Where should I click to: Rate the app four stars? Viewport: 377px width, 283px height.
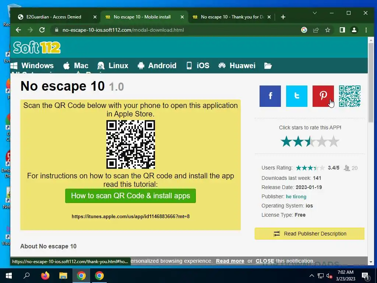(x=322, y=141)
